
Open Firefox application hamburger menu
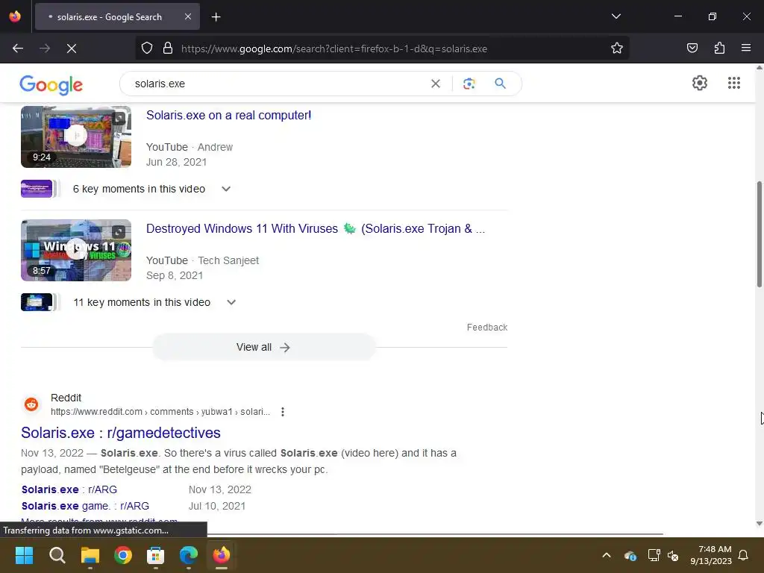pos(746,48)
